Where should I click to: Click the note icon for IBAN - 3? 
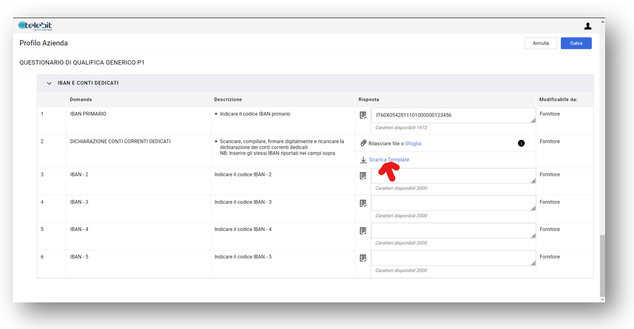click(x=363, y=203)
